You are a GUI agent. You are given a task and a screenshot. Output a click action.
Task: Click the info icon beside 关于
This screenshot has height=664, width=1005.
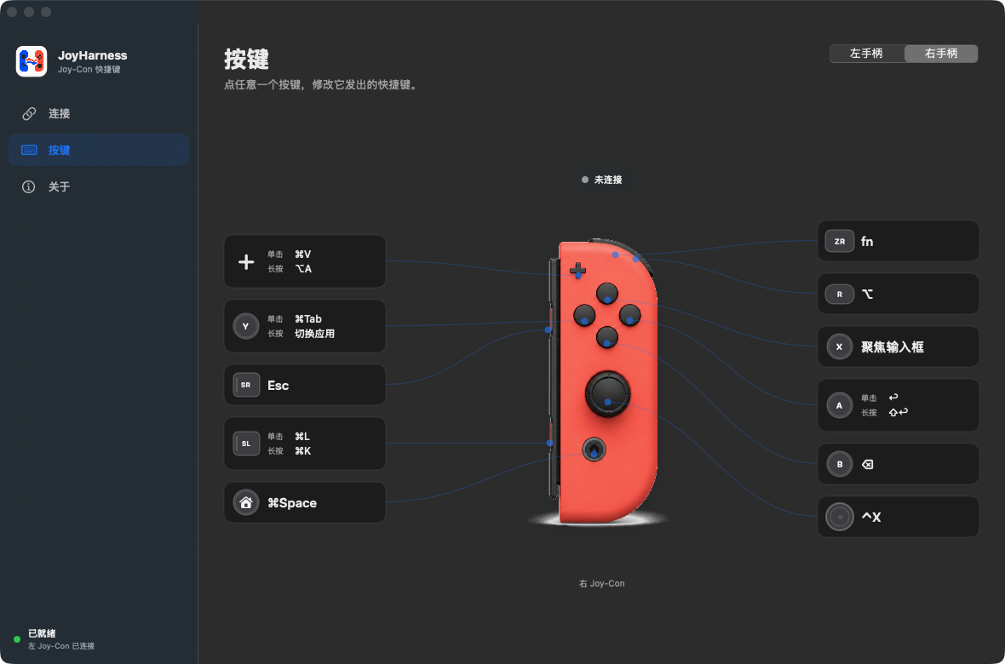29,186
